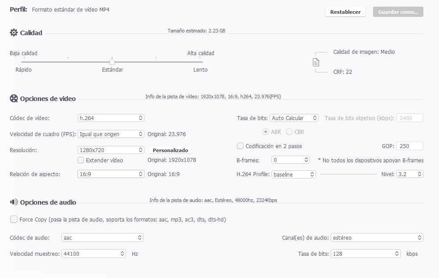Click the Personalizado resolution button
This screenshot has height=278, width=439.
coord(170,150)
